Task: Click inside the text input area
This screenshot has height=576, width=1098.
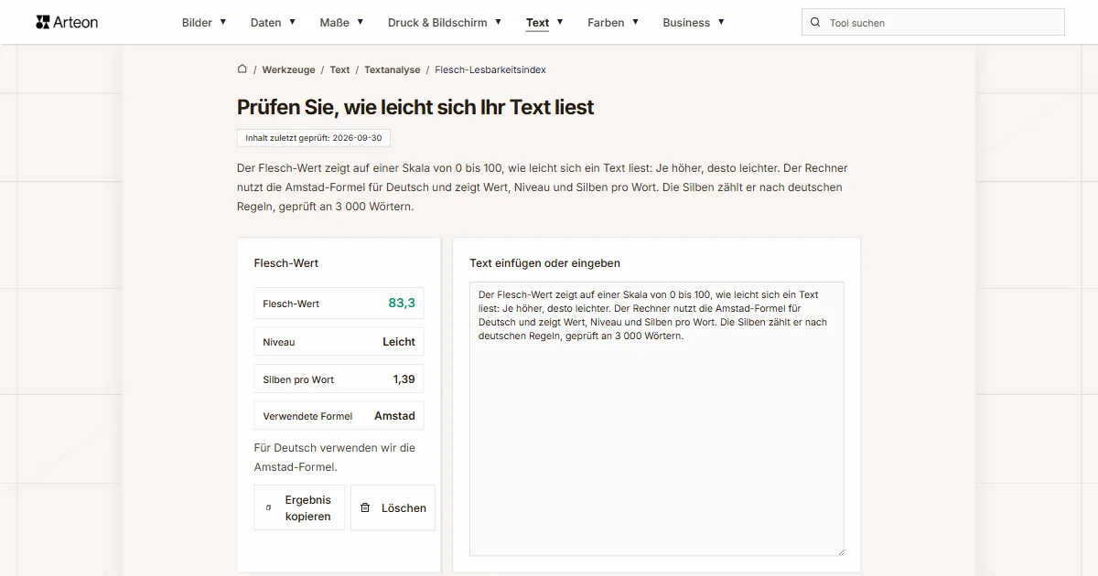Action: (x=657, y=419)
